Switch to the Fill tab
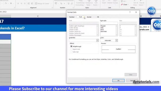The height and width of the screenshot is (91, 161). 98,17
